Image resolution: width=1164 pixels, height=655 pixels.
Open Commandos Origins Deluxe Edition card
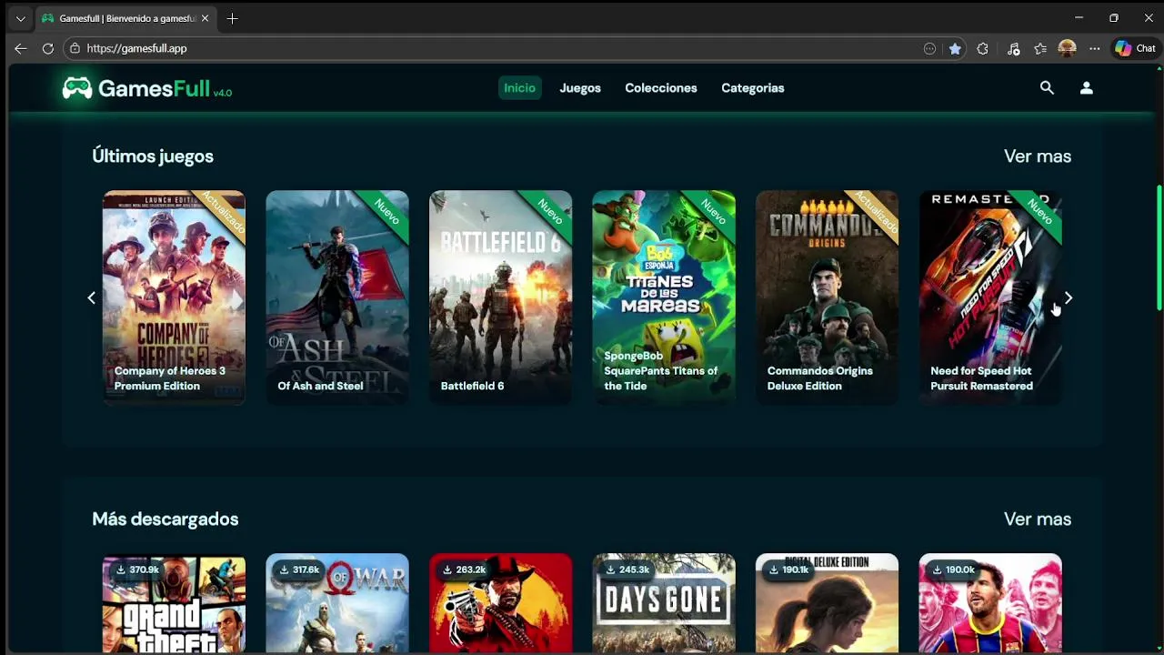tap(827, 297)
